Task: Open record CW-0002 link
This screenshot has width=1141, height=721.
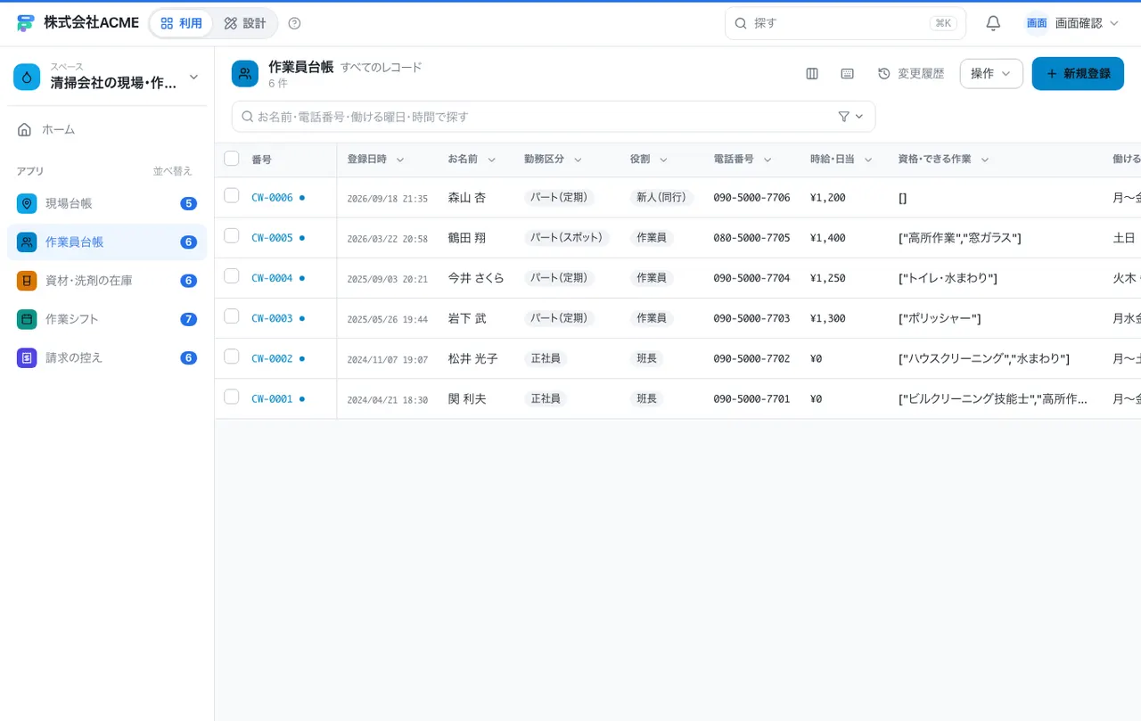Action: (272, 359)
